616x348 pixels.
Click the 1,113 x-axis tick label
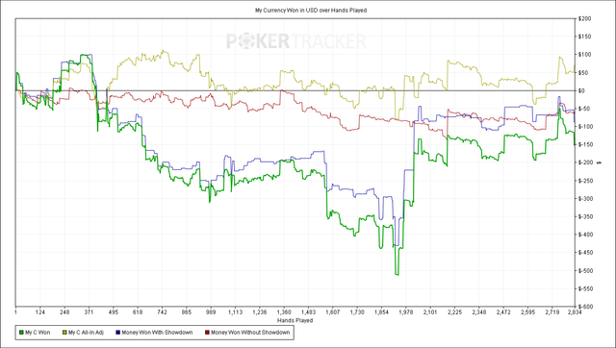235,312
